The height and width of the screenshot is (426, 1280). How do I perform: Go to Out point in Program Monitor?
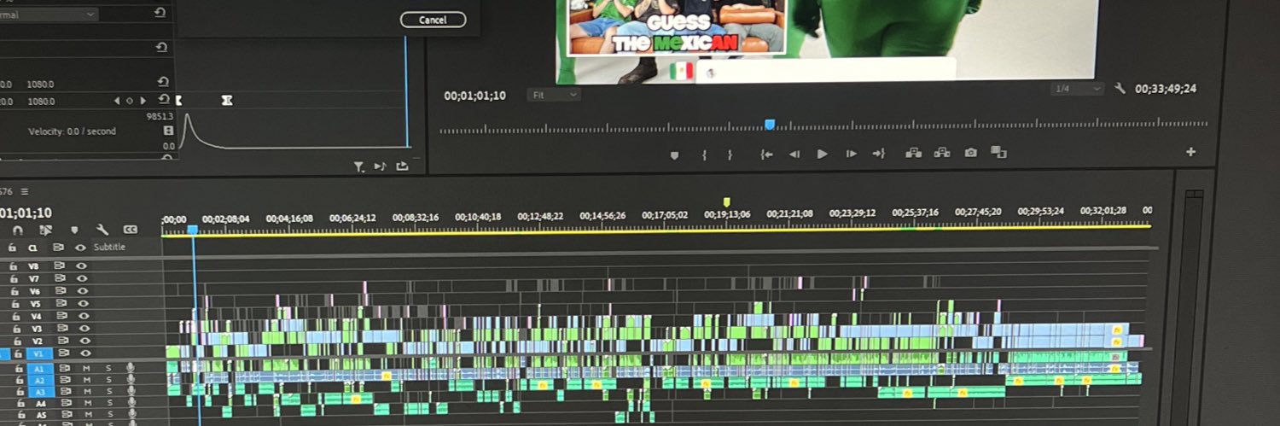(878, 154)
